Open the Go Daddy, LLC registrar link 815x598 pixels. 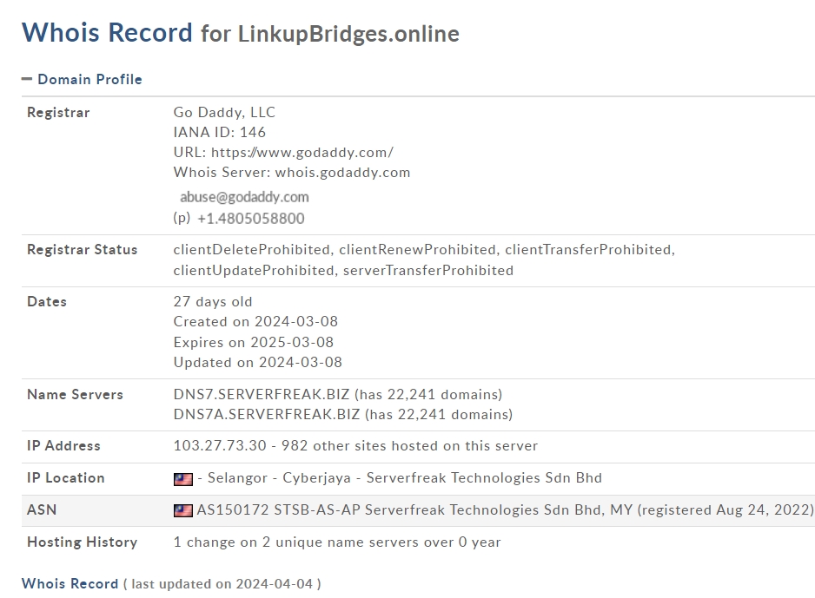224,113
